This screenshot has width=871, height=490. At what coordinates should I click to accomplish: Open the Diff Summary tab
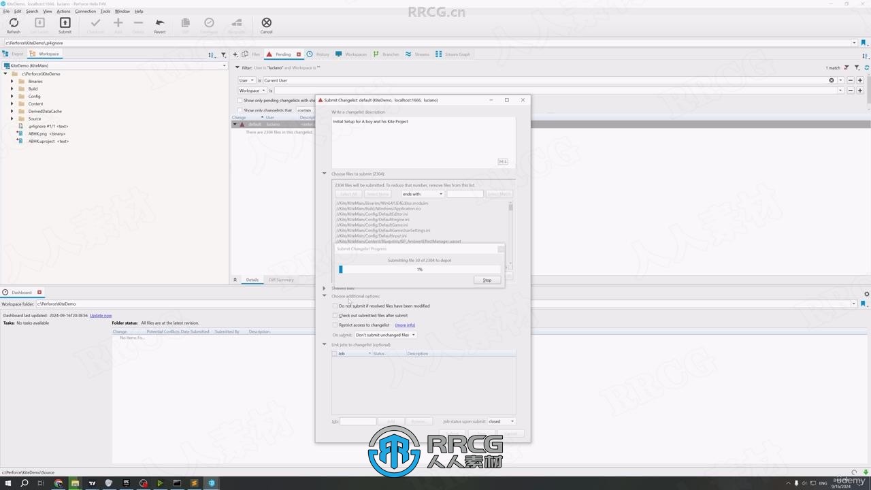pyautogui.click(x=281, y=280)
